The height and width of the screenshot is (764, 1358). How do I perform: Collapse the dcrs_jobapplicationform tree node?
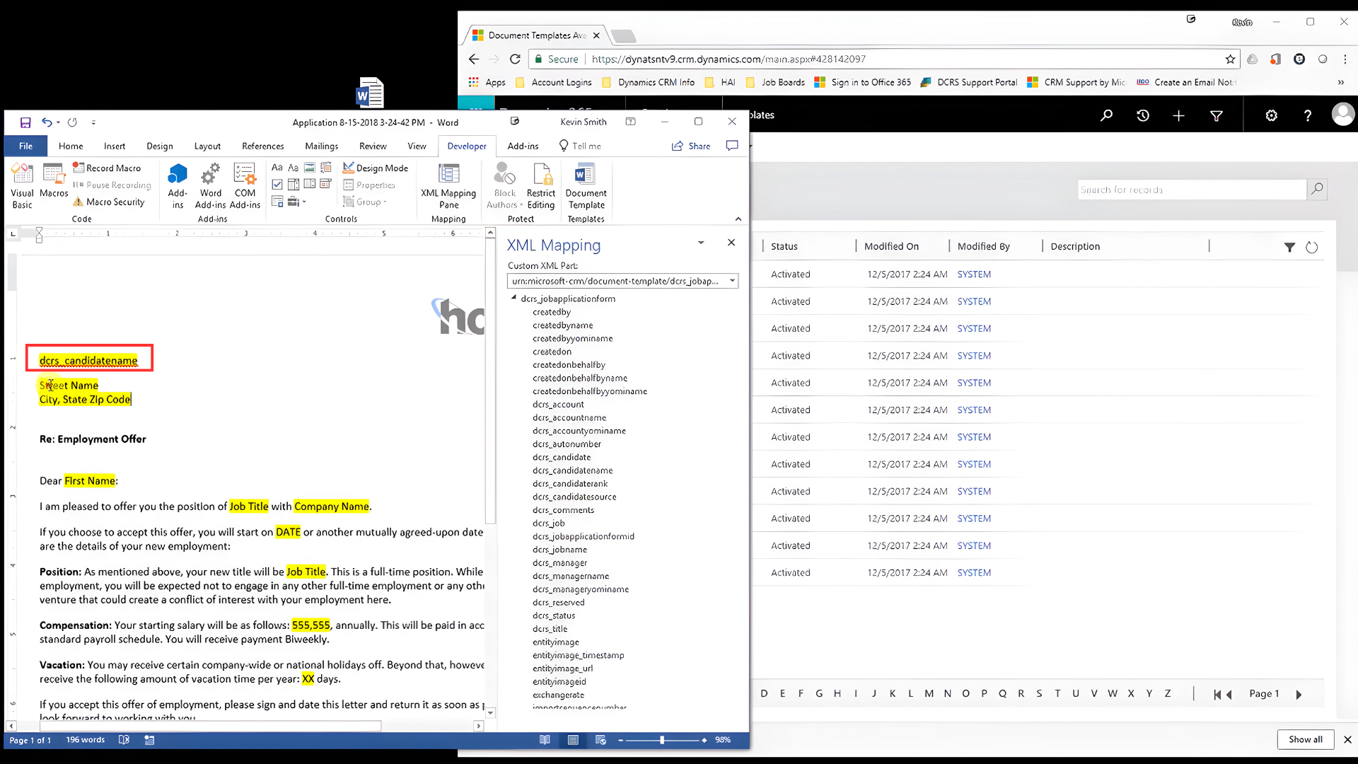click(x=514, y=298)
